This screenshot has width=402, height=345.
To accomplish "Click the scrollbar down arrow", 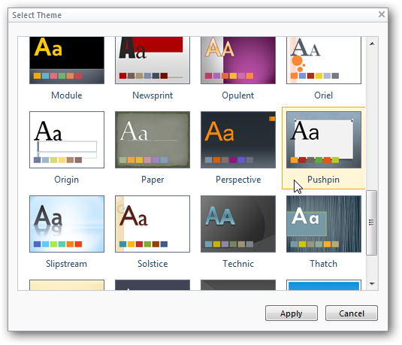I will click(x=372, y=283).
